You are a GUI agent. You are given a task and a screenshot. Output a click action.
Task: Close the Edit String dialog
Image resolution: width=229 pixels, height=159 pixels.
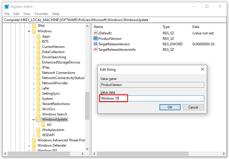coord(202,69)
